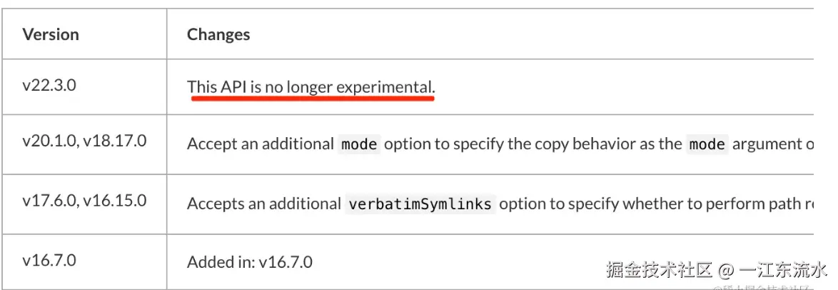Click 'Added in: v16.7.0' text
The width and height of the screenshot is (838, 290).
point(250,262)
